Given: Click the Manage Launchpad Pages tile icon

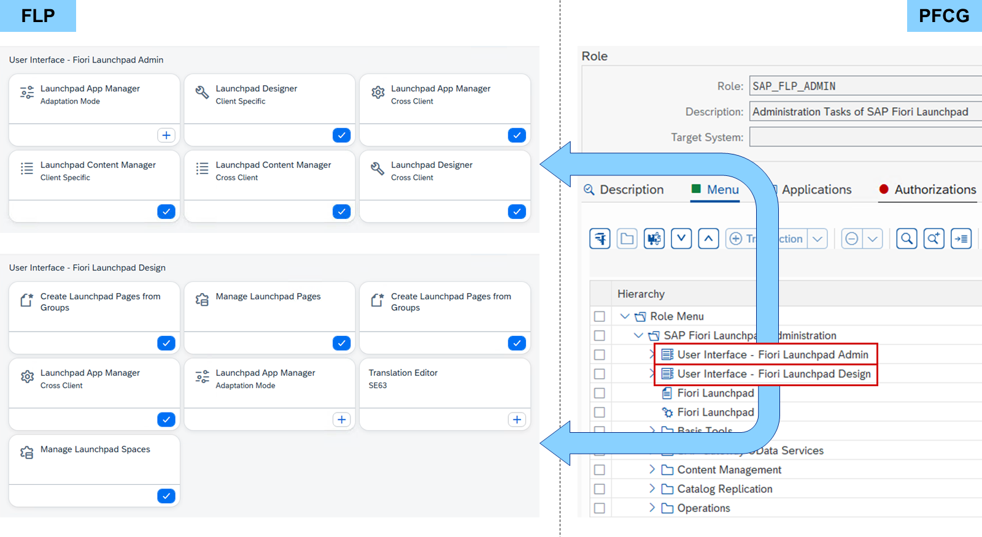Looking at the screenshot, I should coord(202,300).
